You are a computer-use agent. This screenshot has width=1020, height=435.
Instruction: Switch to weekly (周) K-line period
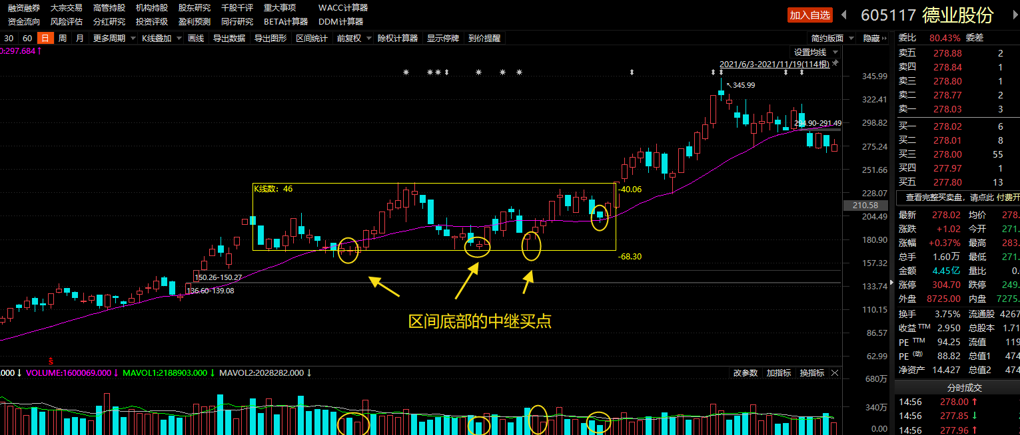(62, 39)
